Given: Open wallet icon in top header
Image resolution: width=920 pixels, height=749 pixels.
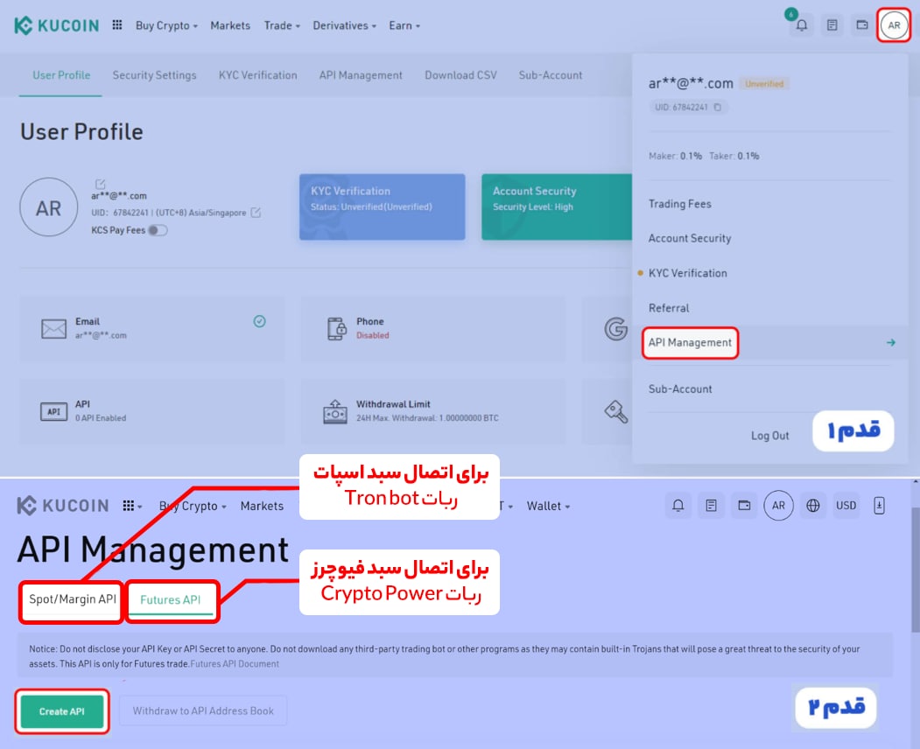Looking at the screenshot, I should point(862,25).
